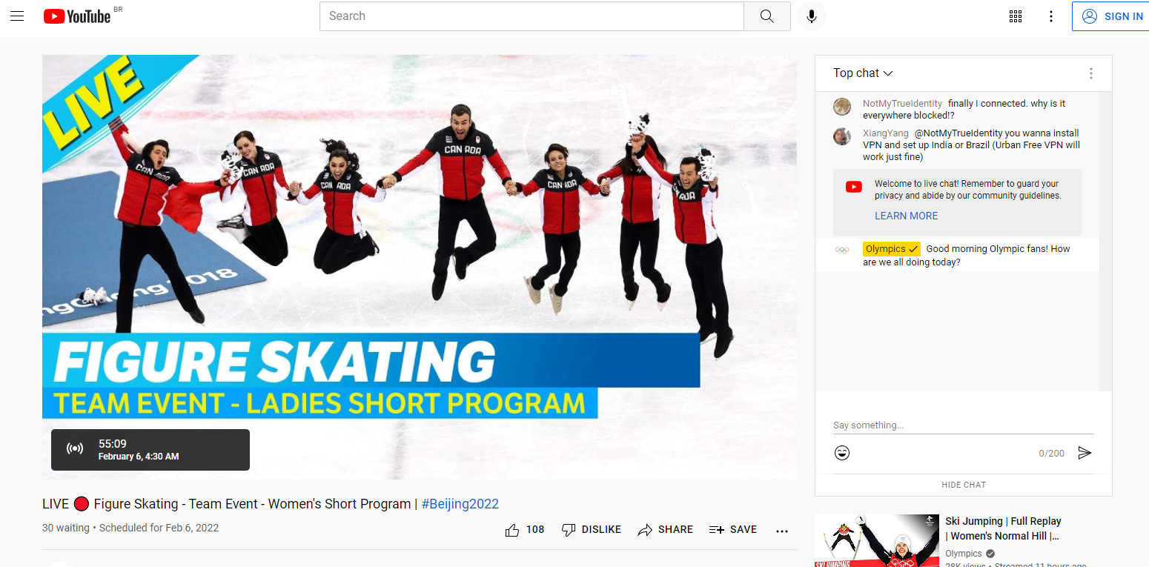Open the Learn More chat guidelines link

click(x=906, y=216)
